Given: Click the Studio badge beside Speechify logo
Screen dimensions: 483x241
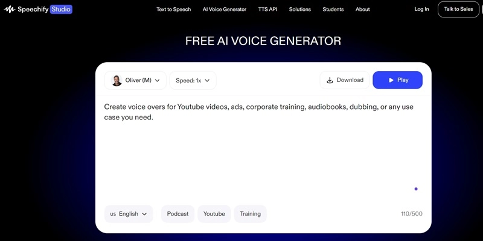Looking at the screenshot, I should coord(60,10).
